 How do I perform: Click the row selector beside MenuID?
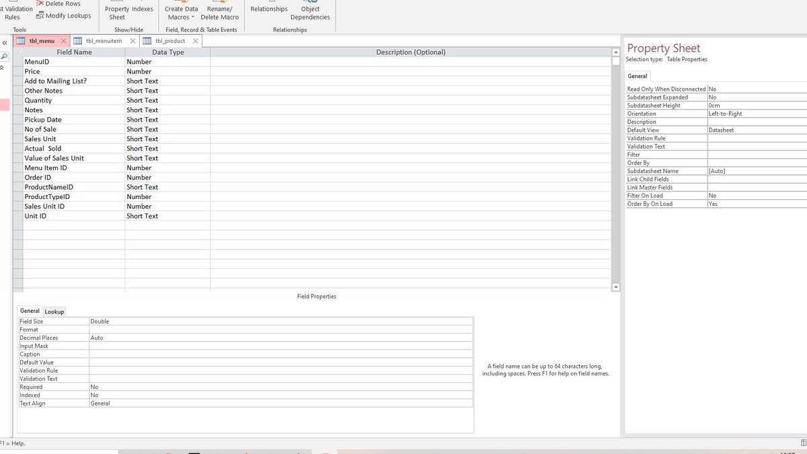coord(18,62)
